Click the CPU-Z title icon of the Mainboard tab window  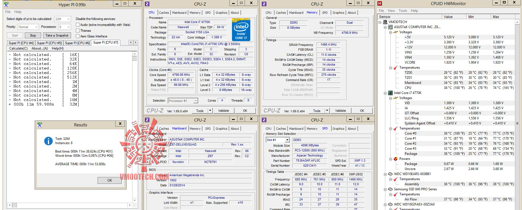pyautogui.click(x=147, y=120)
